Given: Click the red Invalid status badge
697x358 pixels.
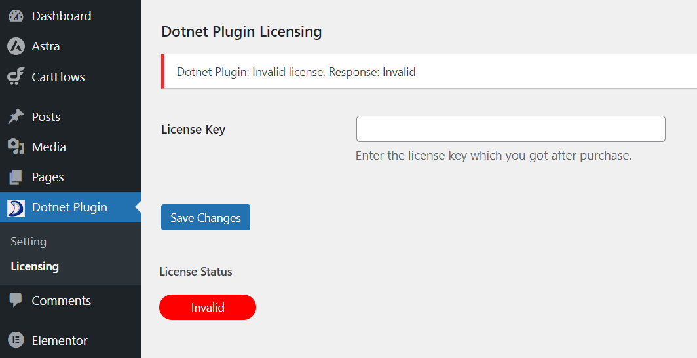Looking at the screenshot, I should point(208,307).
